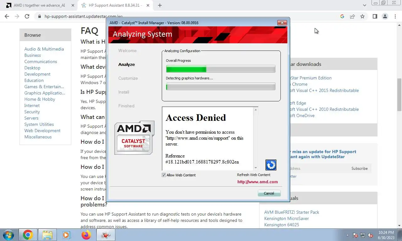Open the Education category link
Screen dimensions: 402x241
point(34,80)
